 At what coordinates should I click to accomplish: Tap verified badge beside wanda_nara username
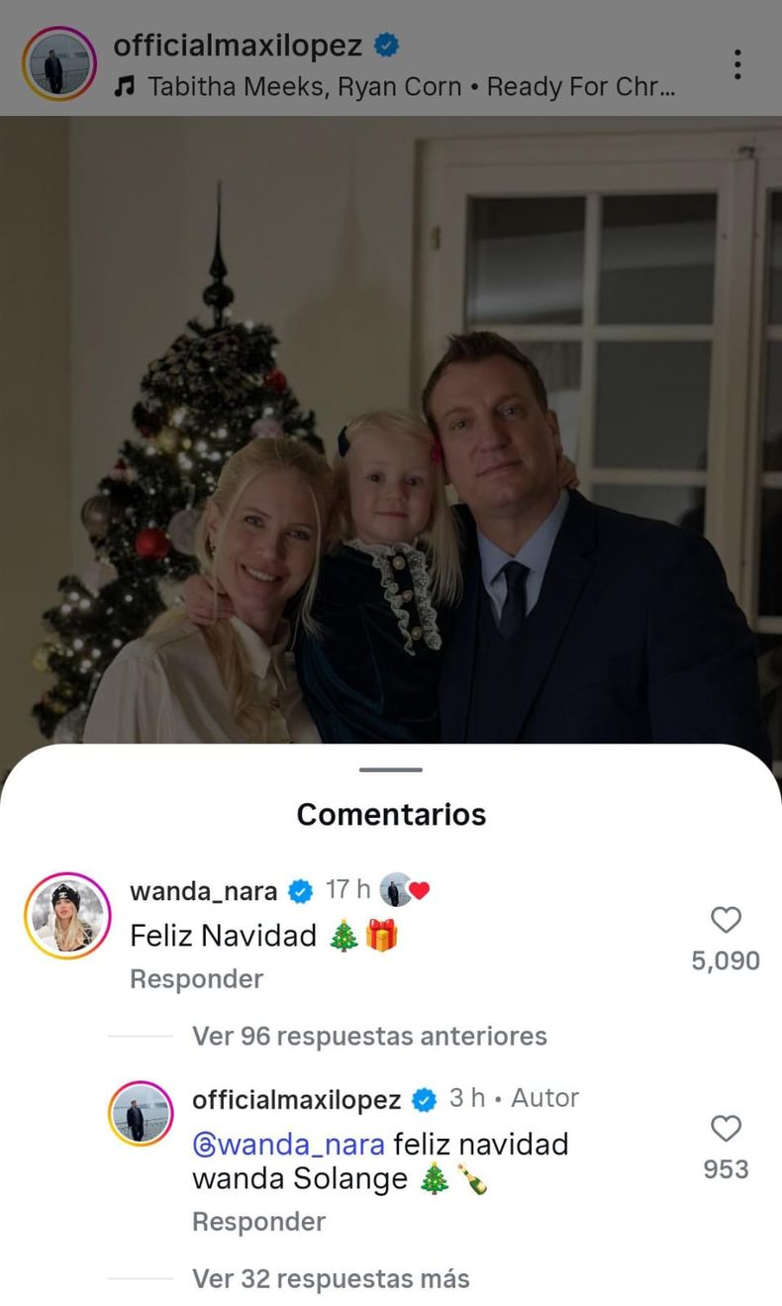click(300, 891)
